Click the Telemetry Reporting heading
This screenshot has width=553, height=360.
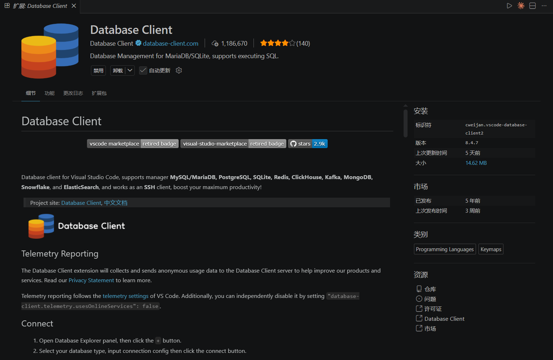point(60,254)
